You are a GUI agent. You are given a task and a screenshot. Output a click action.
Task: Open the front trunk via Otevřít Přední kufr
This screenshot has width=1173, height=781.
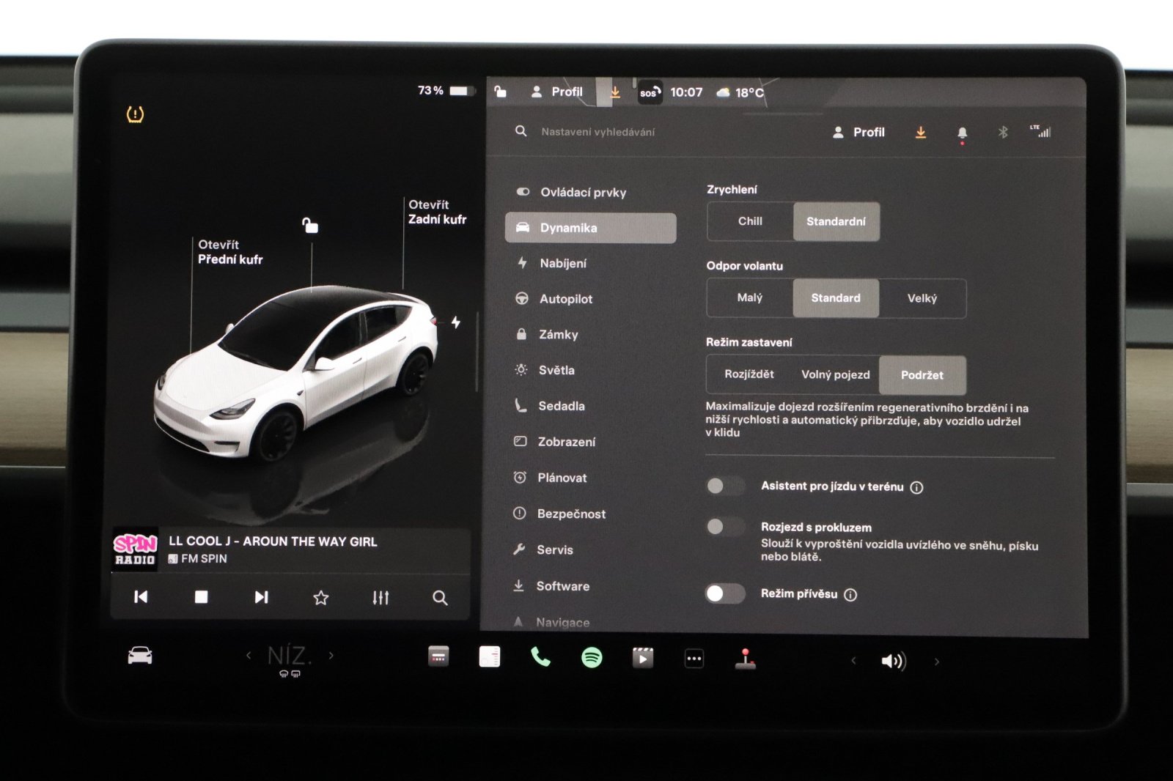pos(230,252)
